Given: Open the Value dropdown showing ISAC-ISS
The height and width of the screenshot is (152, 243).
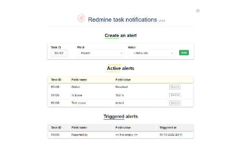Looking at the screenshot, I should click(151, 53).
